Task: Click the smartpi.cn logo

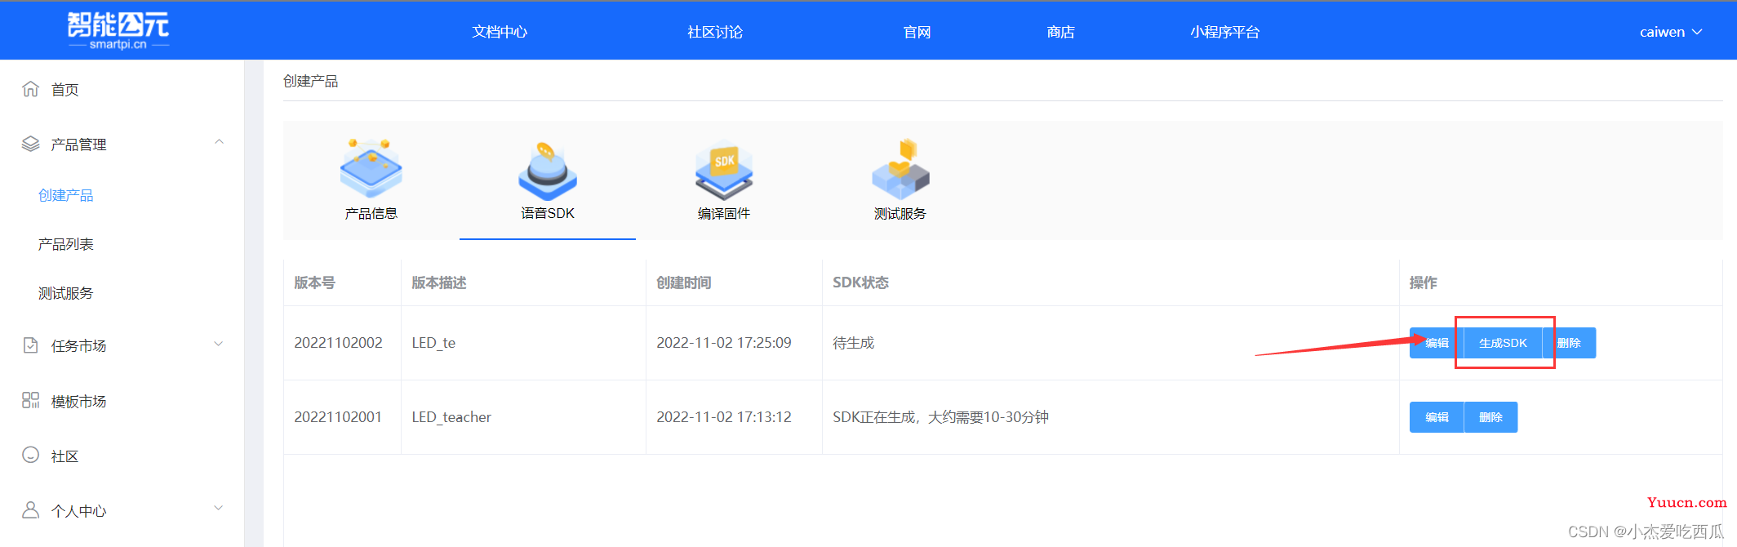Action: tap(118, 31)
